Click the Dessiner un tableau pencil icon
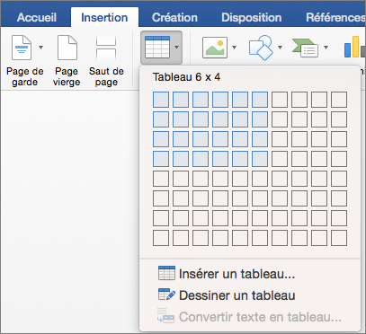The height and width of the screenshot is (334, 366). (x=166, y=294)
